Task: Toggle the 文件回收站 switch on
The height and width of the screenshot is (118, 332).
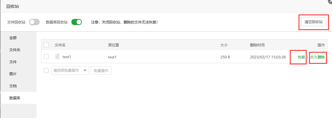Action: click(x=34, y=22)
